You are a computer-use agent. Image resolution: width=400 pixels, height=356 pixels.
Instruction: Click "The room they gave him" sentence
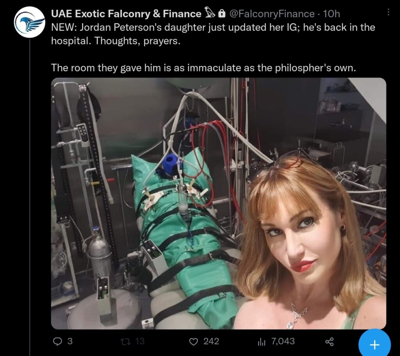click(204, 68)
